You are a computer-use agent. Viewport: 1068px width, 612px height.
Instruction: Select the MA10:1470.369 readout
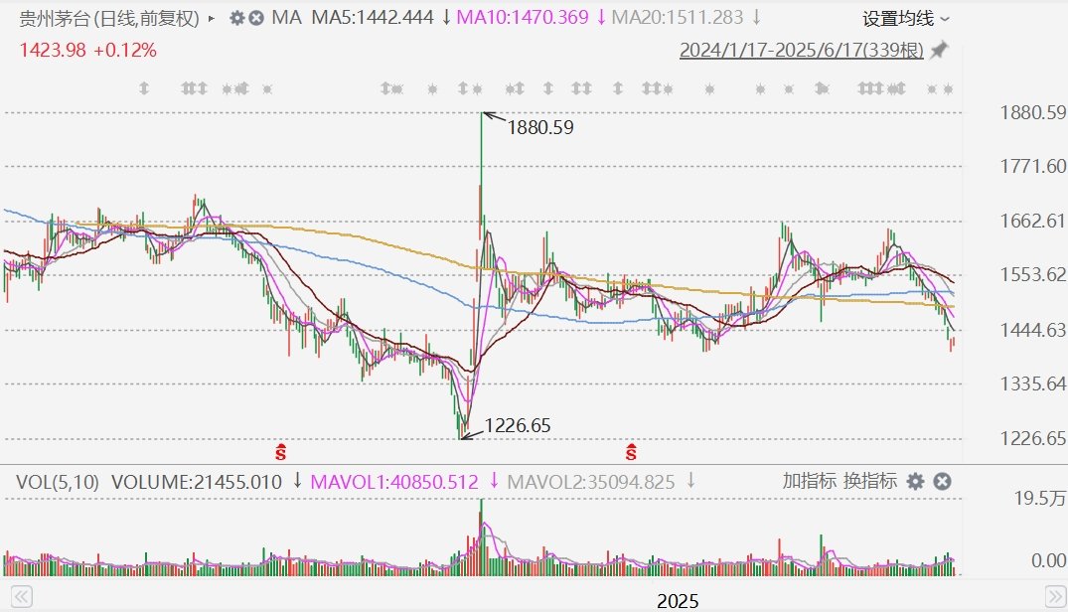pos(523,18)
